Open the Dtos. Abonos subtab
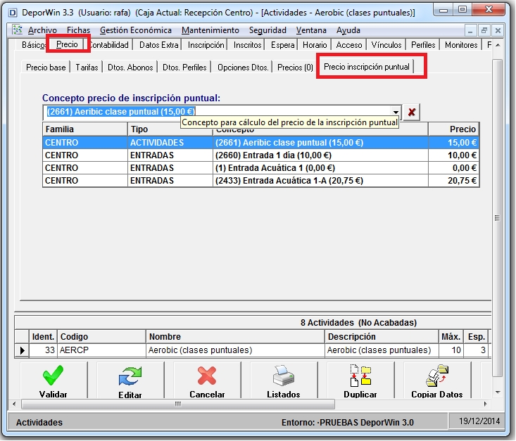This screenshot has width=516, height=441. pos(130,68)
